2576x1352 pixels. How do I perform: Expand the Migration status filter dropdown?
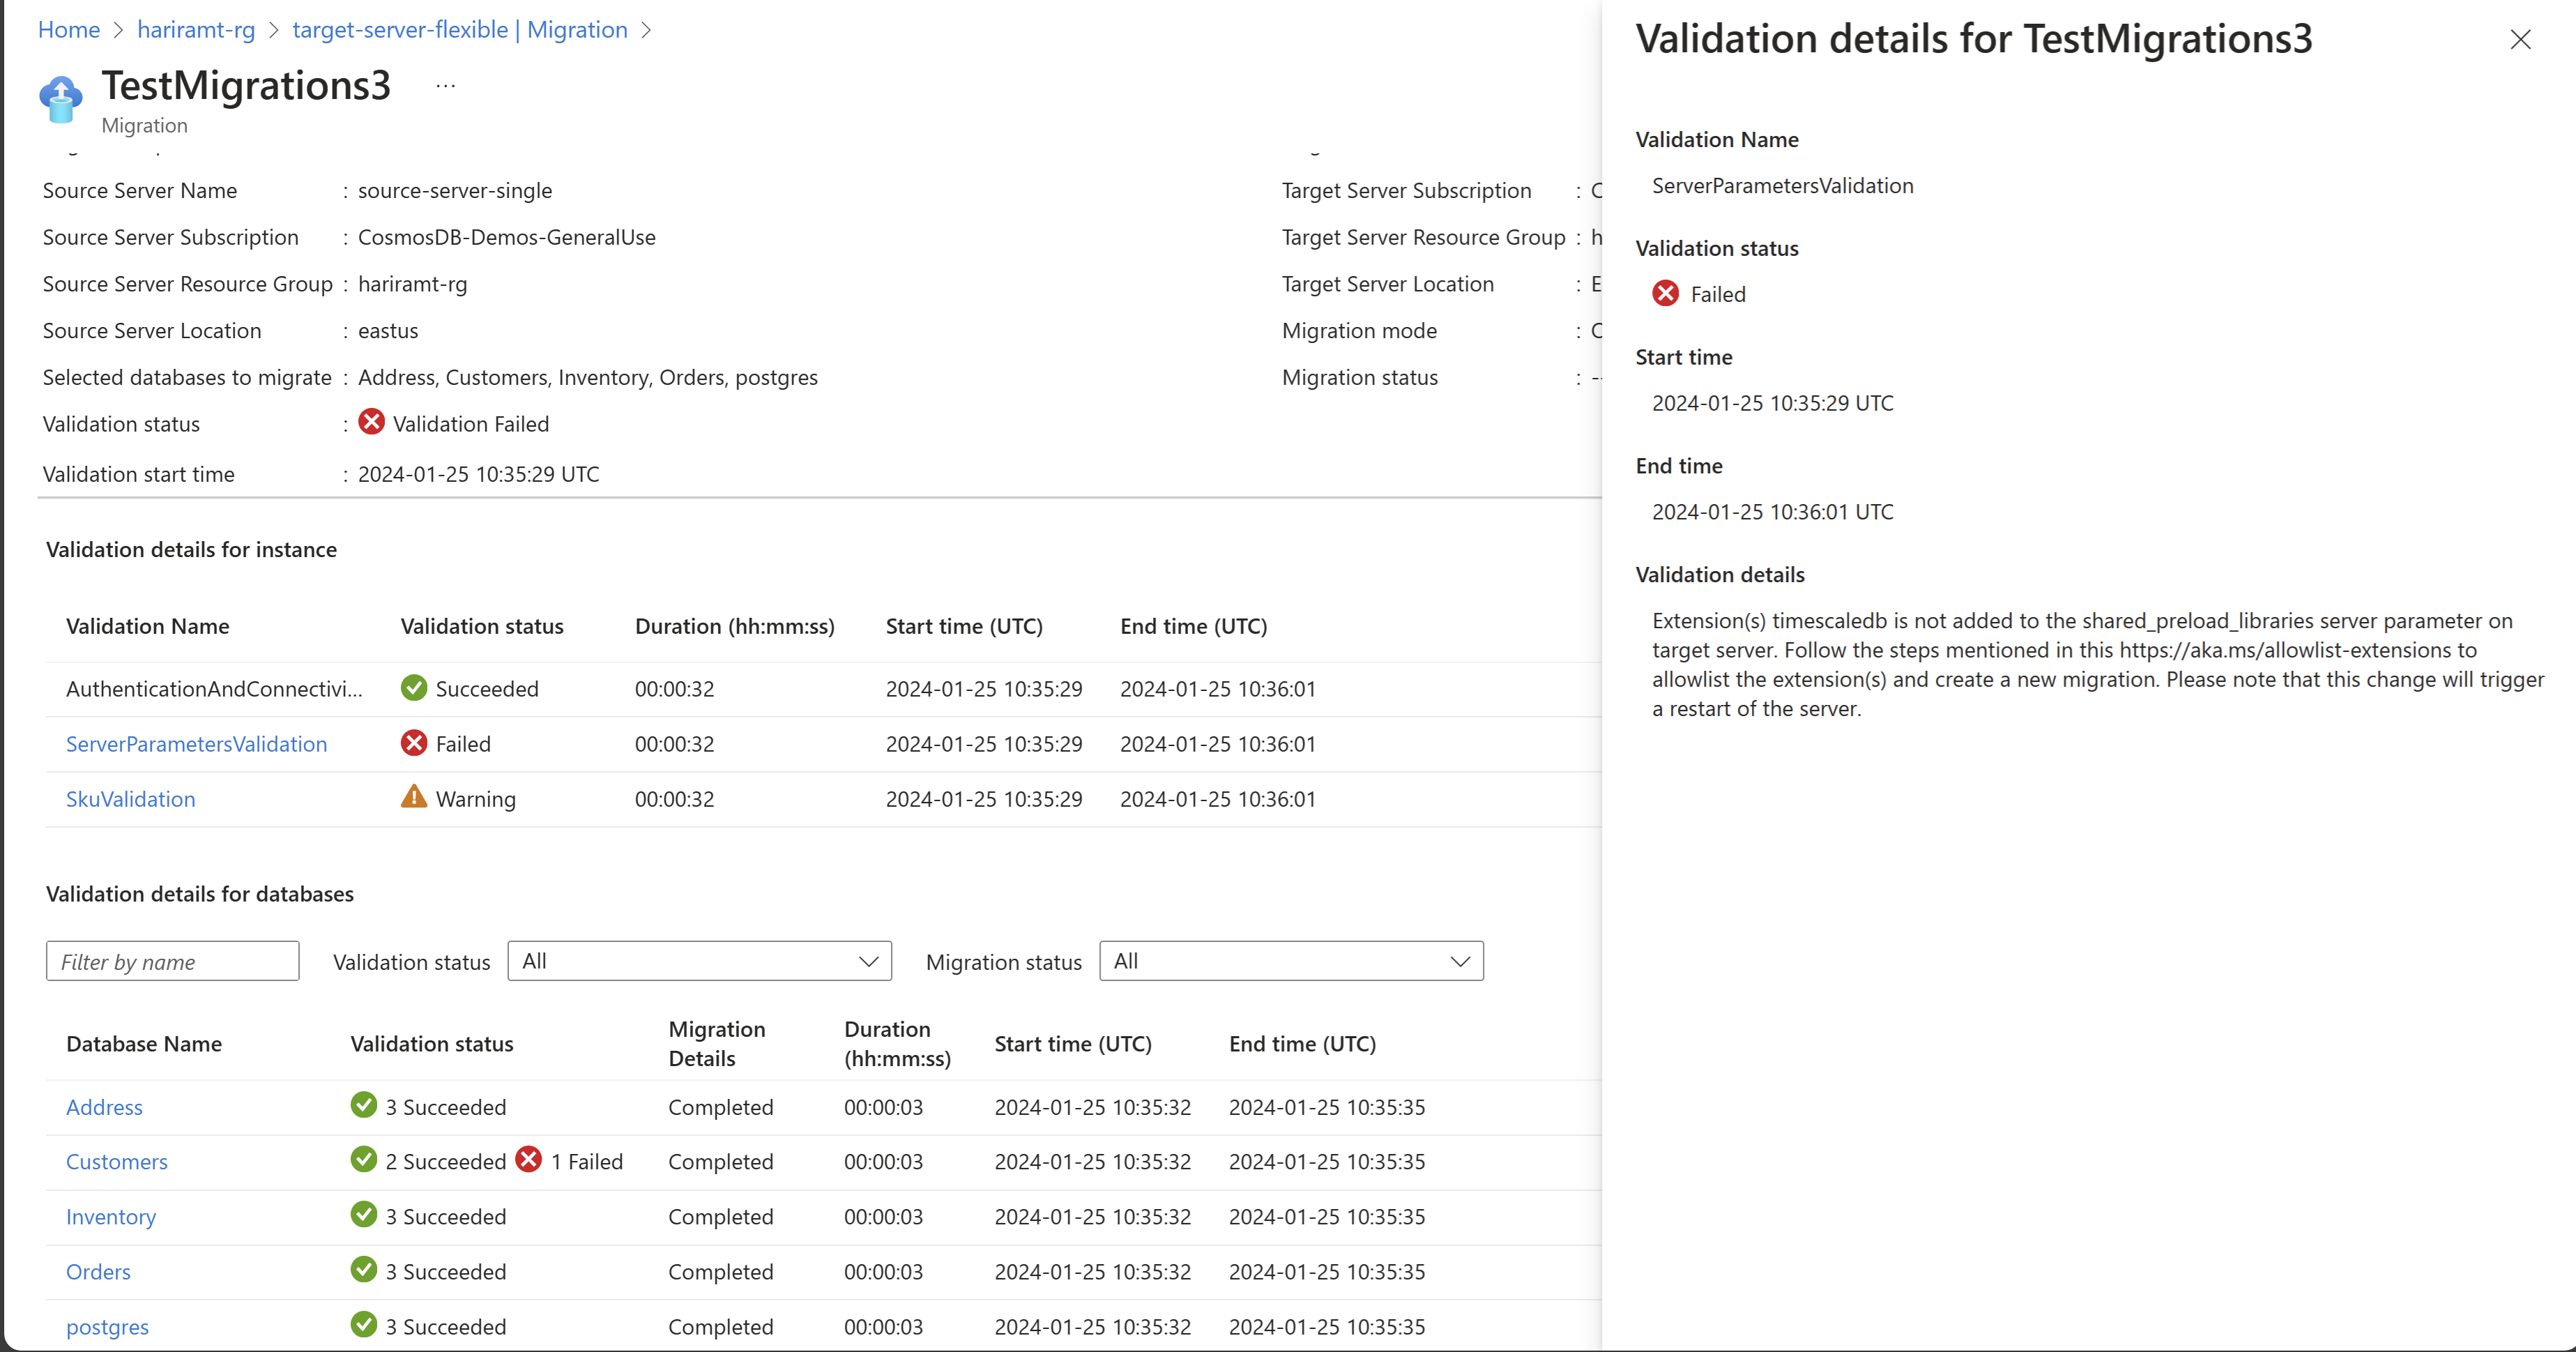1290,961
